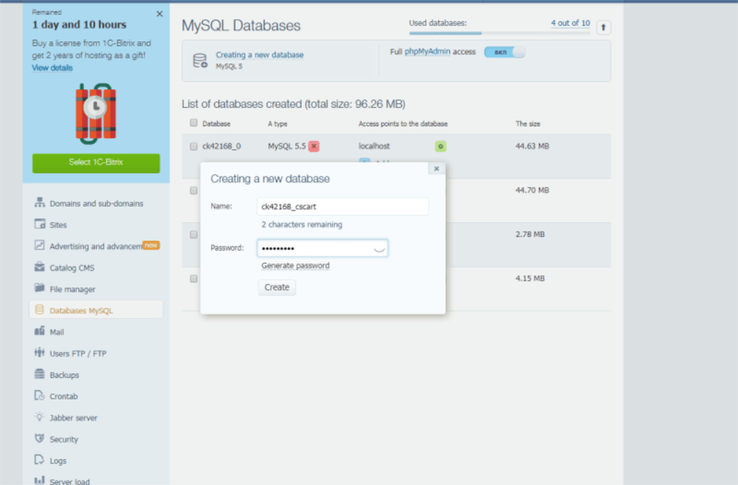The image size is (738, 485).
Task: Click the red delete icon beside MySQL 5.5
Action: coord(314,146)
